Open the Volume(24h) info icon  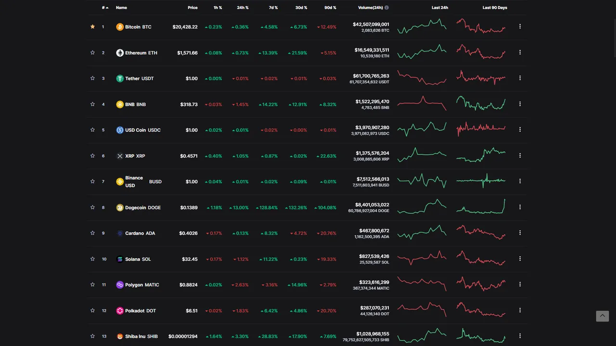coord(387,8)
